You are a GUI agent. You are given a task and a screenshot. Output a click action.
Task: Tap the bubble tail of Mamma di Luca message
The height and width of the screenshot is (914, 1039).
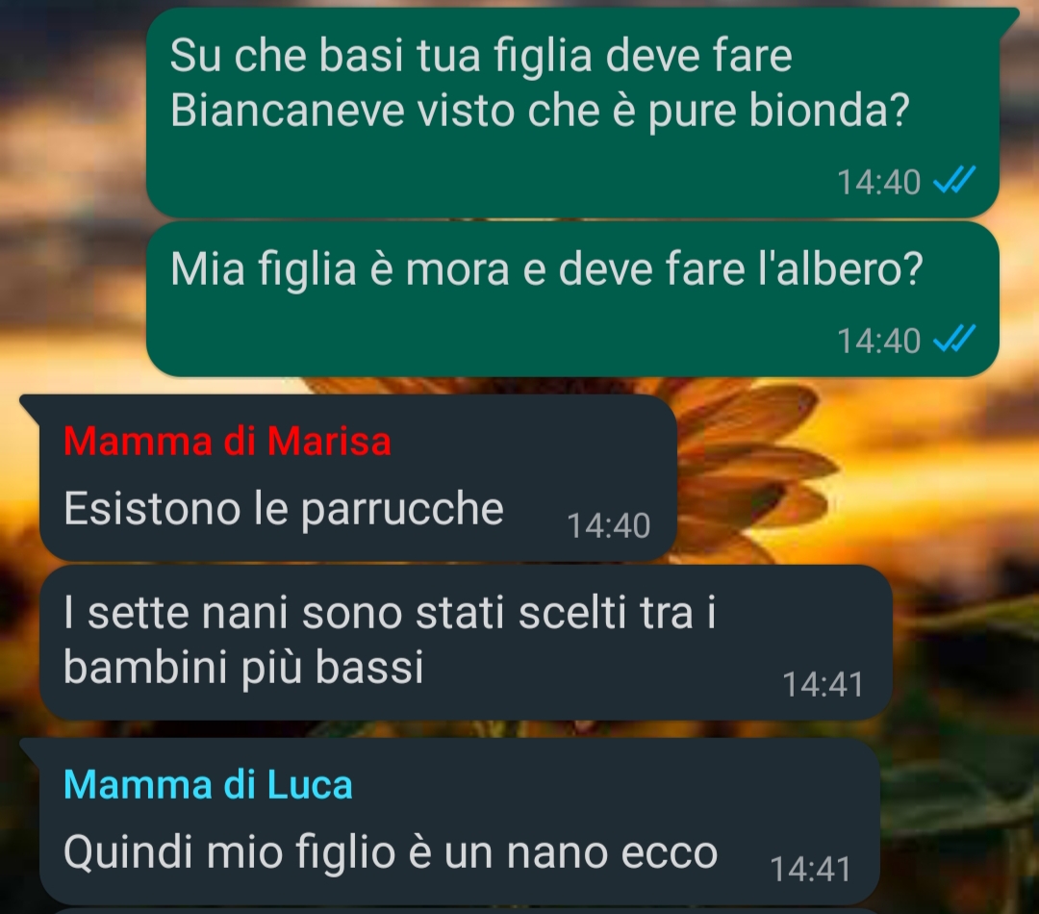[31, 749]
